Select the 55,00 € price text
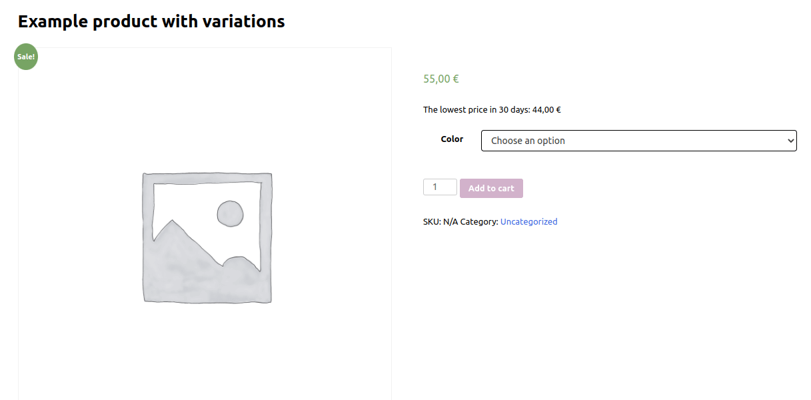Screen dimensions: 811x400 click(x=441, y=79)
